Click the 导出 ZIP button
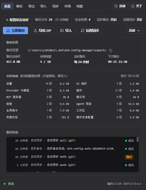The width and height of the screenshot is (146, 190). click(x=42, y=30)
